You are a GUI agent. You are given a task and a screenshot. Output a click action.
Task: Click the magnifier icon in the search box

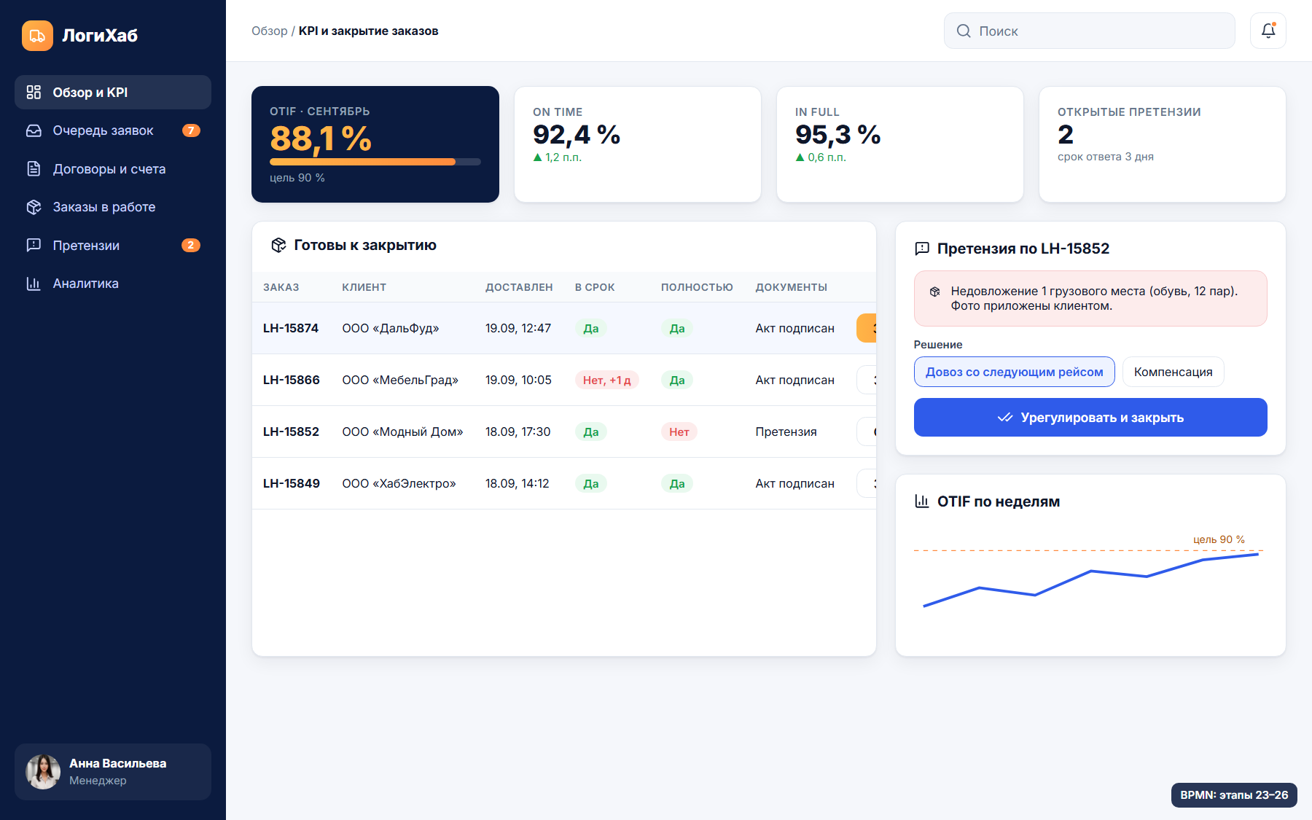point(964,31)
